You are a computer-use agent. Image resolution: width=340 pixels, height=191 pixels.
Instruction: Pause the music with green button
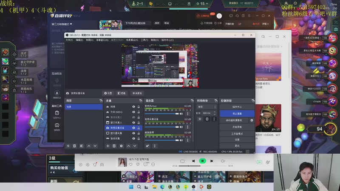[x=203, y=161]
